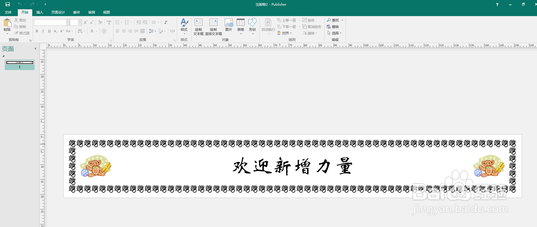
Task: Insert a Picture (图片)
Action: pyautogui.click(x=229, y=25)
